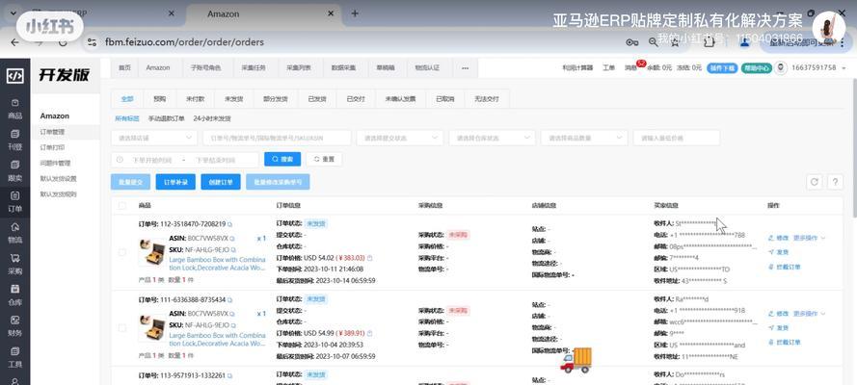Copy order number 112-3518470-7208219
The width and height of the screenshot is (857, 385).
[230, 224]
